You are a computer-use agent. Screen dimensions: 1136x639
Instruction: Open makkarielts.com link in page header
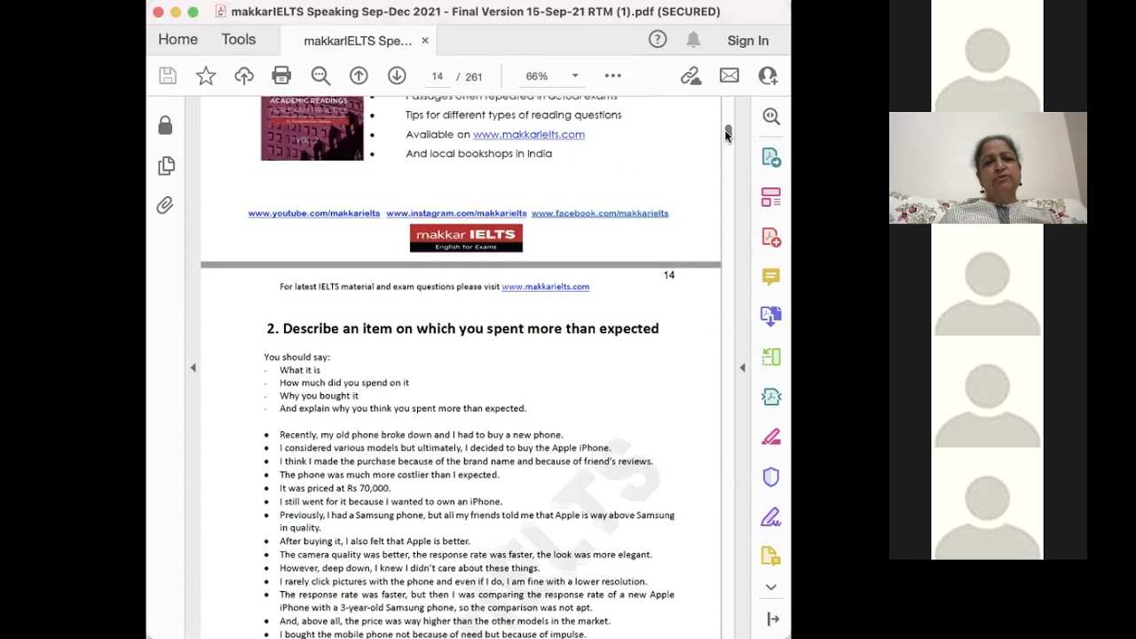pyautogui.click(x=546, y=287)
